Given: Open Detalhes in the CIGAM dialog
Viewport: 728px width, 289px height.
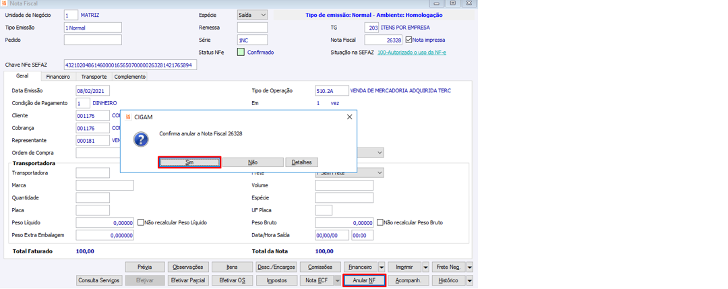Looking at the screenshot, I should (x=302, y=162).
